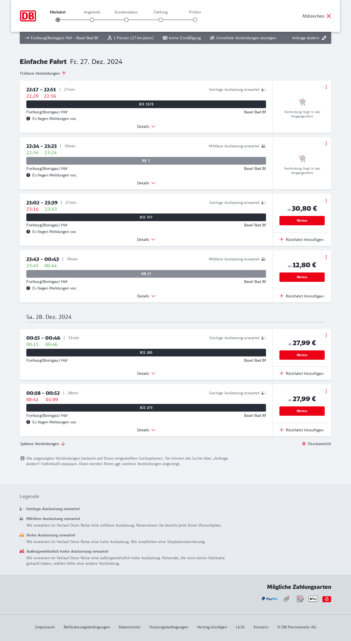Click the Abbrechen close icon
The image size is (351, 641).
(x=329, y=16)
